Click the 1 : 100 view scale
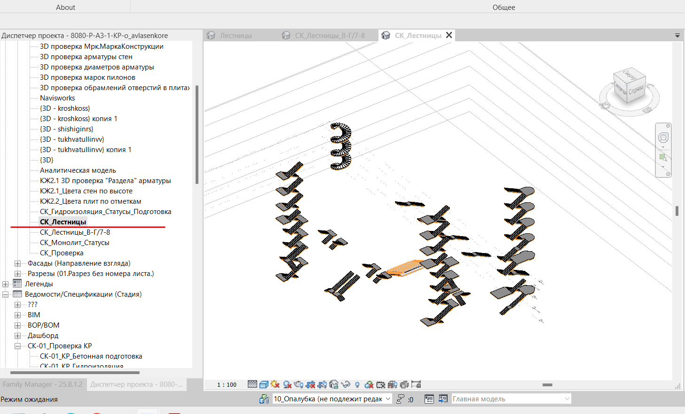Viewport: 685px width, 414px height. coord(227,385)
